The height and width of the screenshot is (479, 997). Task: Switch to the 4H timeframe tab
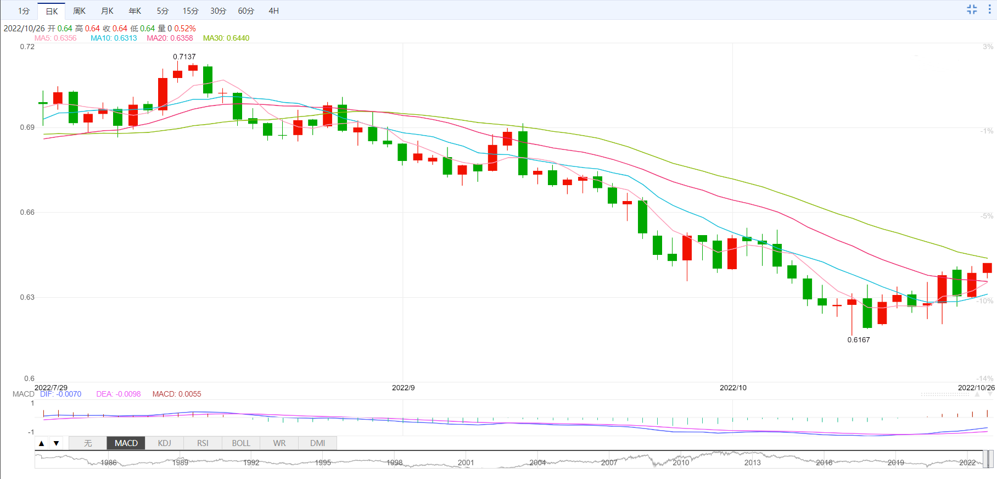point(273,11)
